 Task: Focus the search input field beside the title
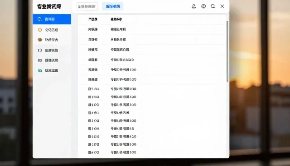click(87, 7)
